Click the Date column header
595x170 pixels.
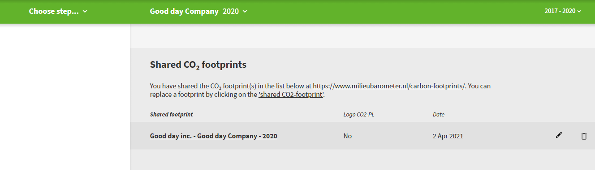pos(439,115)
